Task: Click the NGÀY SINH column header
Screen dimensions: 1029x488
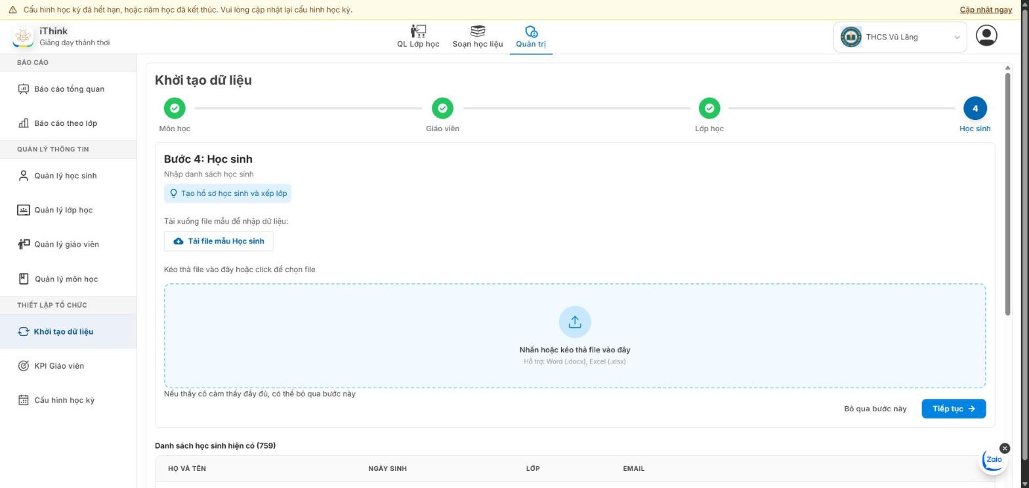Action: (387, 469)
